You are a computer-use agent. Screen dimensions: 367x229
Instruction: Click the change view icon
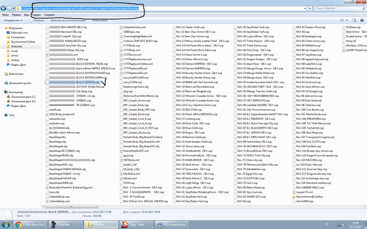click(342, 21)
